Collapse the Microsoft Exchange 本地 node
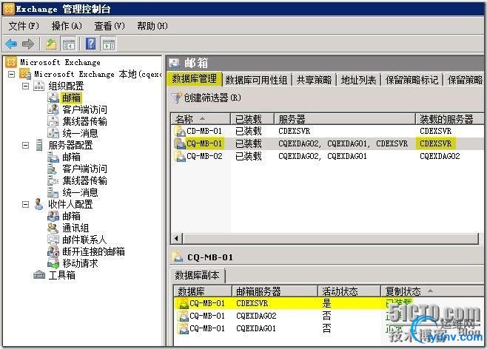Image resolution: width=487 pixels, height=349 pixels. [12, 74]
